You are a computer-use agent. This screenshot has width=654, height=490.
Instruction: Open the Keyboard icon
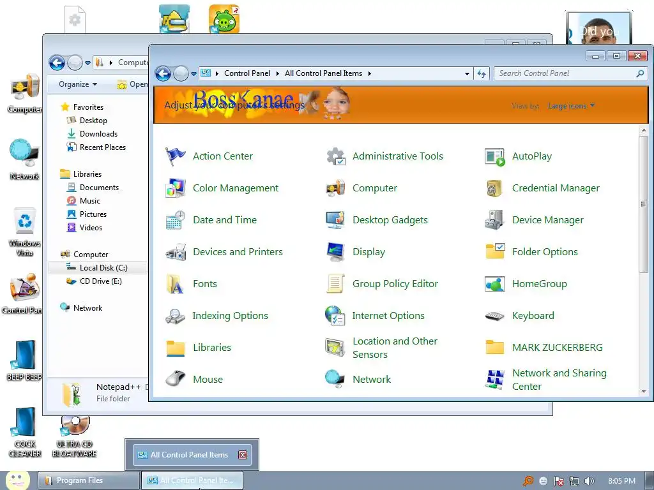click(x=495, y=316)
